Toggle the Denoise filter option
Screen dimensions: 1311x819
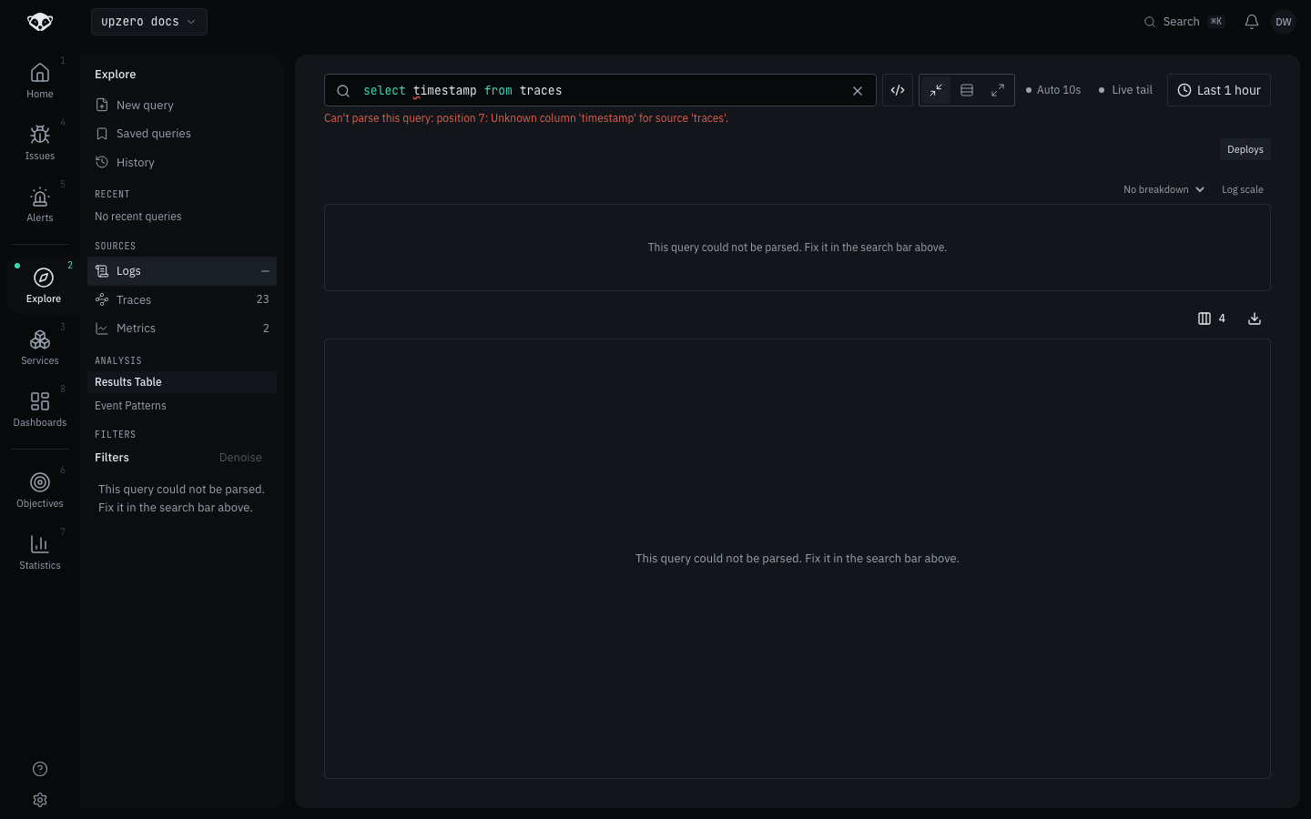(240, 458)
